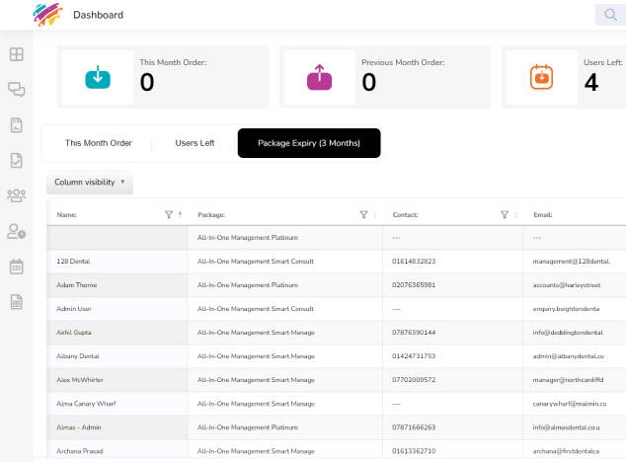Image resolution: width=626 pixels, height=462 pixels.
Task: Sort by Contact column arrows
Action: click(515, 215)
